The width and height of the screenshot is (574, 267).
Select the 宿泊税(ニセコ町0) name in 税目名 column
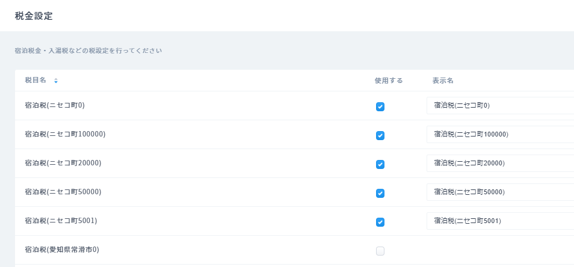click(x=55, y=105)
